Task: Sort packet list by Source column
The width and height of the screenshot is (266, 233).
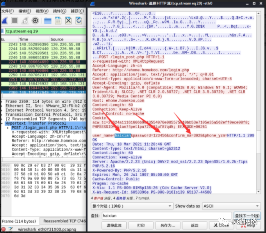Action: (68, 39)
